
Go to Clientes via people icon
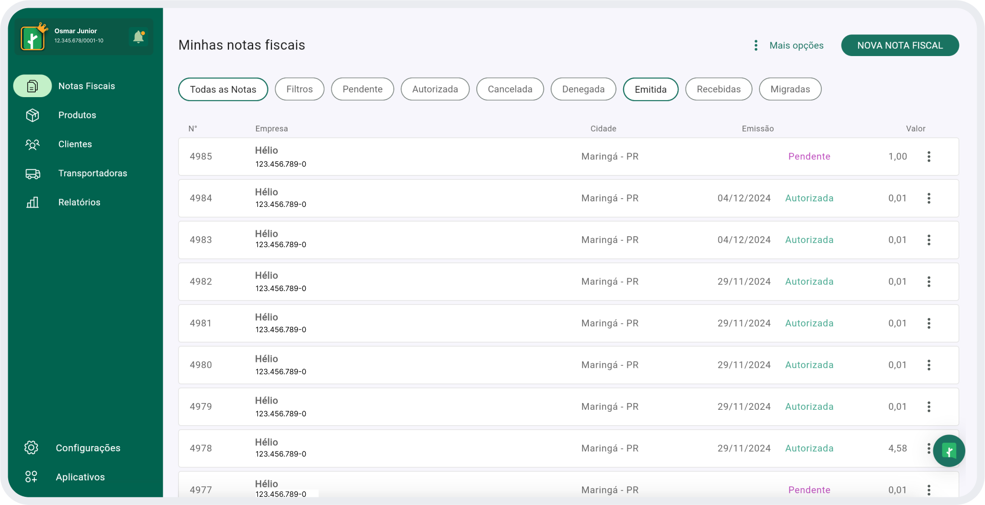coord(32,144)
